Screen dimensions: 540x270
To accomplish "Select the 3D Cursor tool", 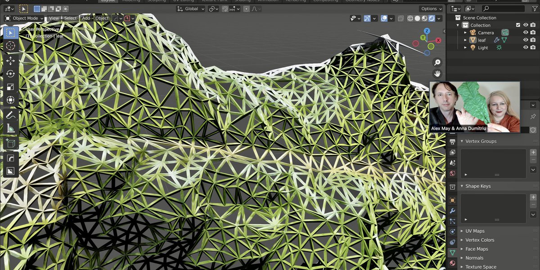I will (11, 46).
